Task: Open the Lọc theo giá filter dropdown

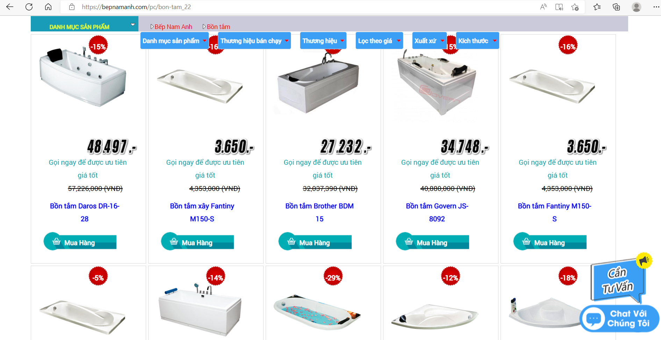Action: point(379,41)
